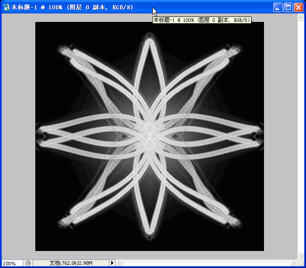Close the untitled document window
The height and width of the screenshot is (268, 306).
point(298,8)
